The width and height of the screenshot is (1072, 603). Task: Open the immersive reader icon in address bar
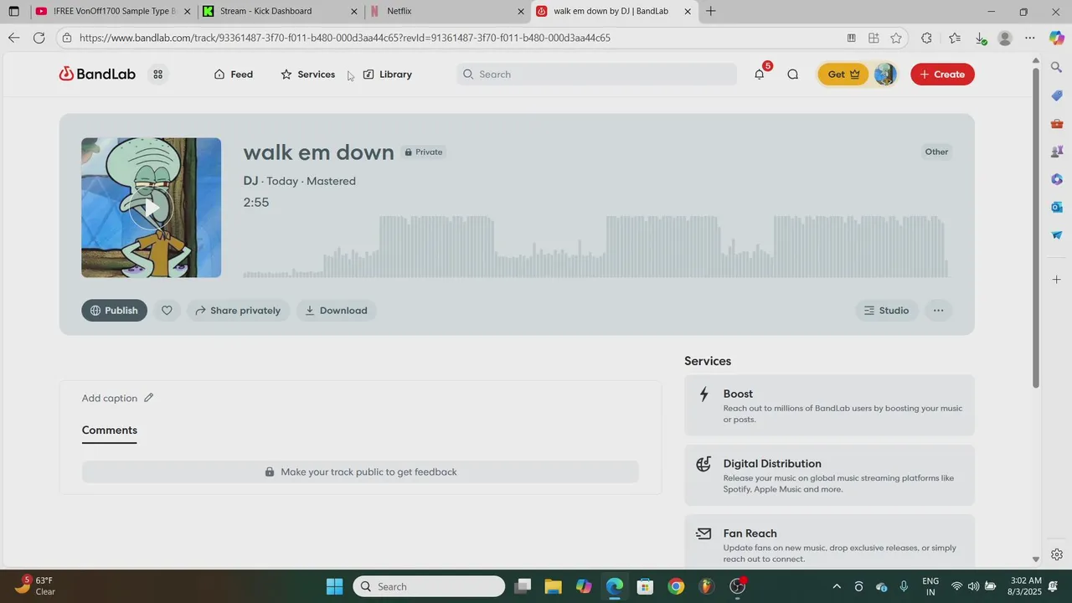pos(851,38)
